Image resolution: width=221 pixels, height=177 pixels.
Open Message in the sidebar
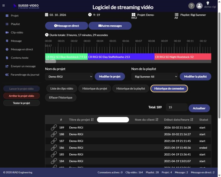16,41
